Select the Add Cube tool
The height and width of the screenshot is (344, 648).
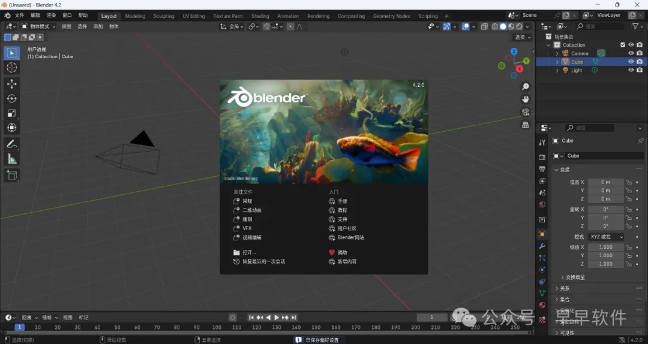[11, 175]
